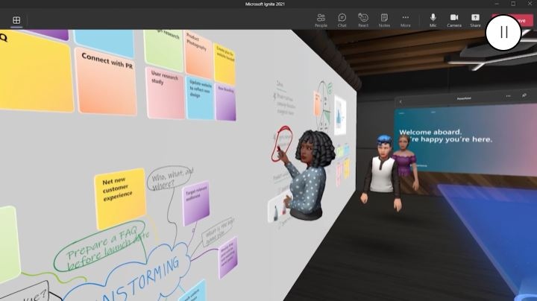Close the Microsoft Ignite 2021 window

[x=530, y=4]
